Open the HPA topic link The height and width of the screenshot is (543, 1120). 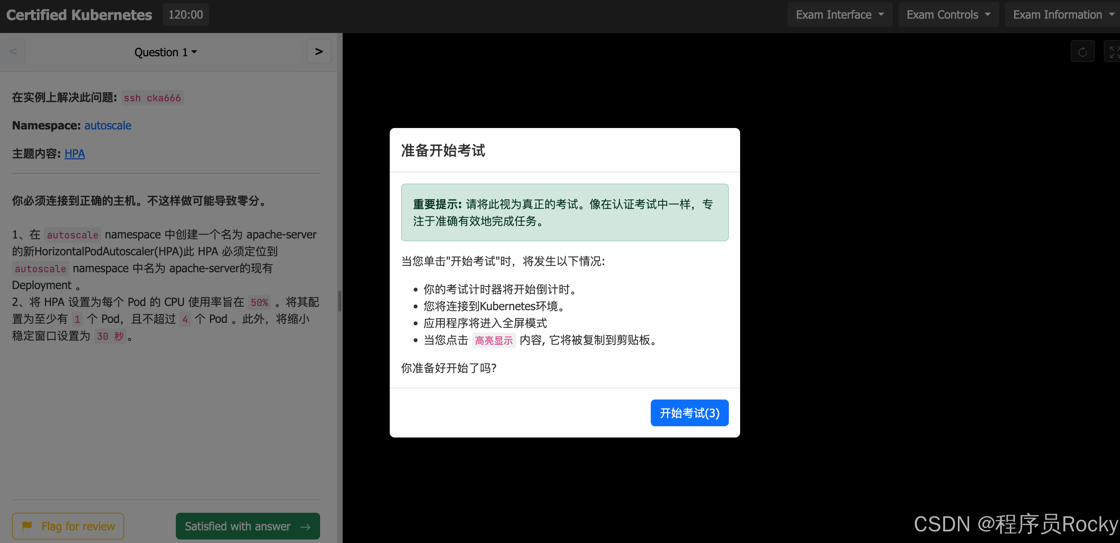click(x=74, y=153)
